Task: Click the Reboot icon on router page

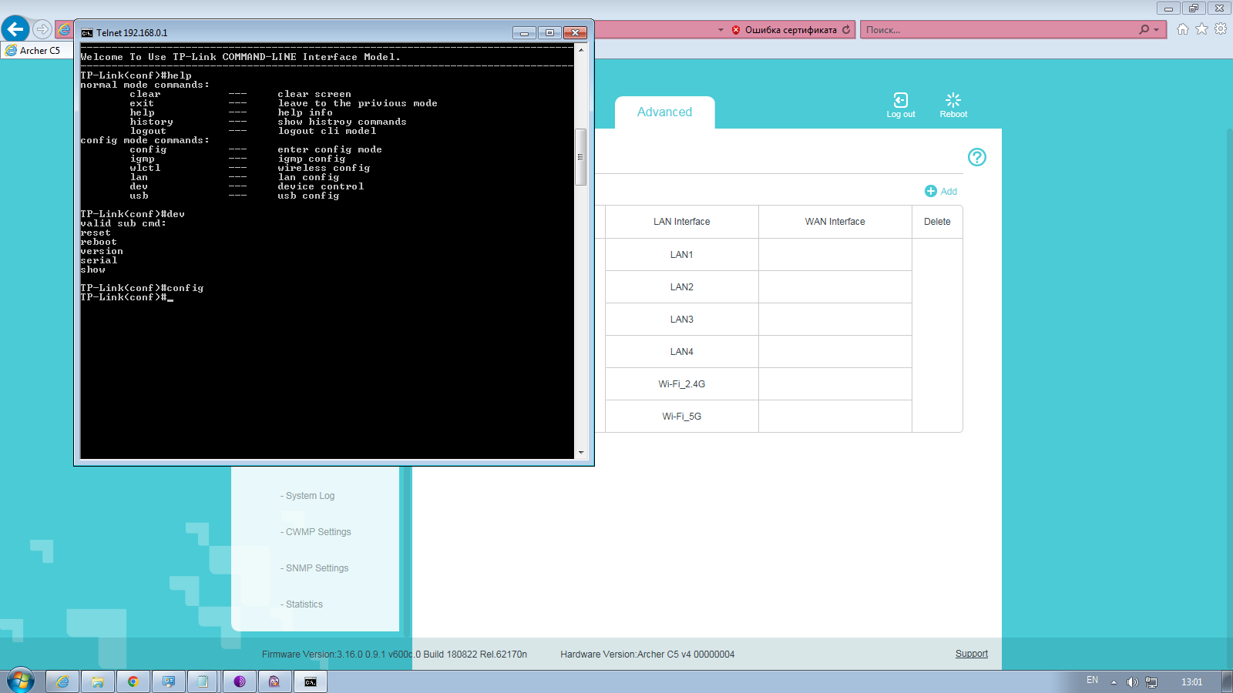Action: (953, 100)
